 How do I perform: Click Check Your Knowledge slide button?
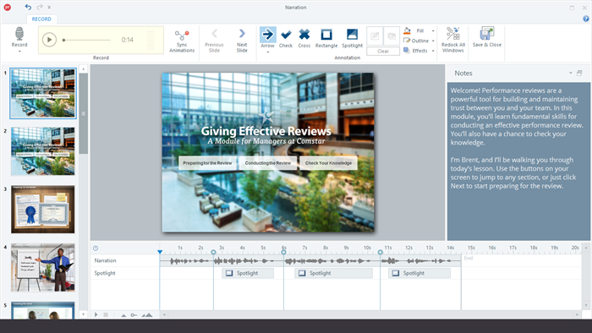click(x=328, y=163)
